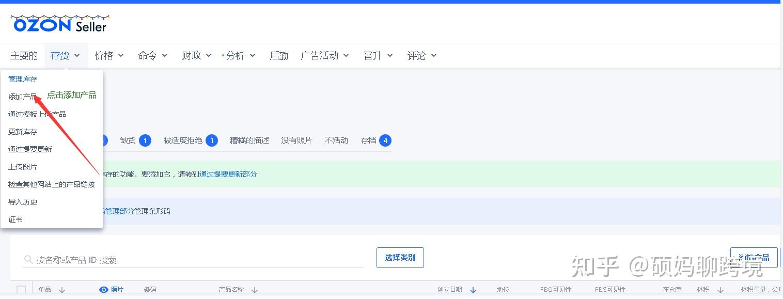Click the eye icon beside 照片 column header
This screenshot has width=783, height=299.
[104, 290]
